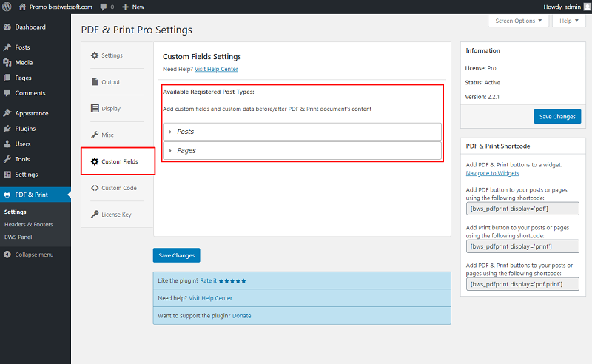Click Save Changes below the settings panel
592x364 pixels.
pos(176,255)
